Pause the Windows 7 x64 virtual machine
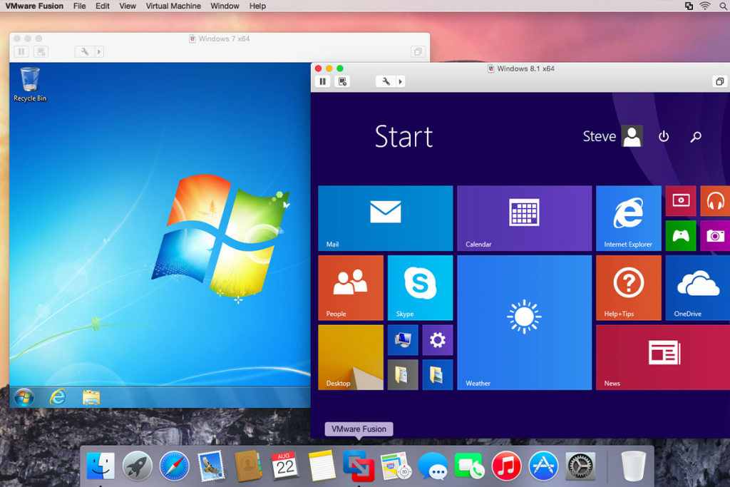Image resolution: width=730 pixels, height=487 pixels. point(21,51)
